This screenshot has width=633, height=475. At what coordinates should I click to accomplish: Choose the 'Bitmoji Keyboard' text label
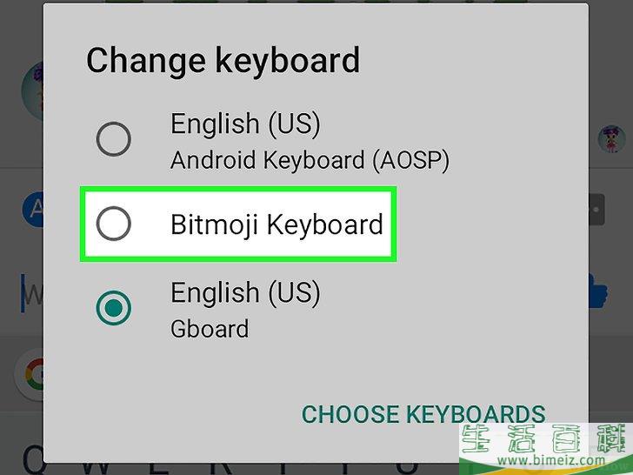pos(277,224)
